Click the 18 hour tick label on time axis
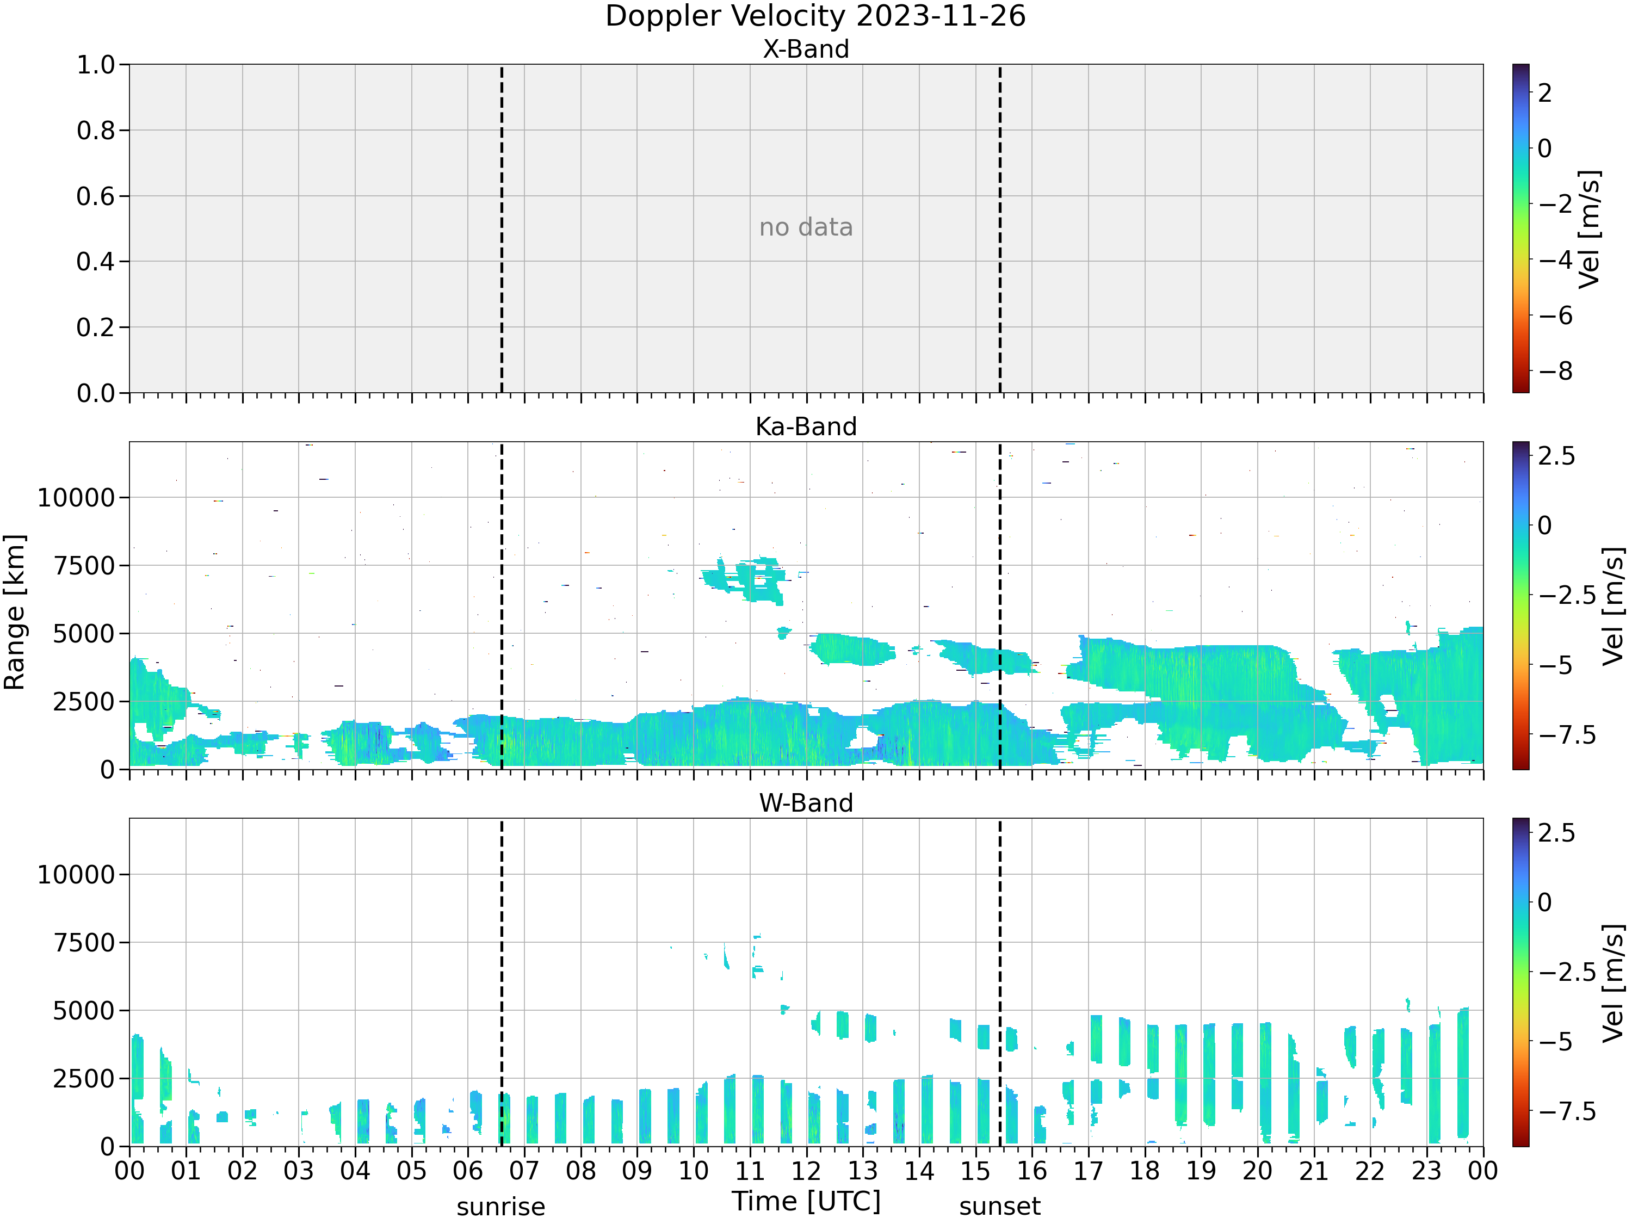Screen dimensions: 1632x1224 [1145, 1171]
